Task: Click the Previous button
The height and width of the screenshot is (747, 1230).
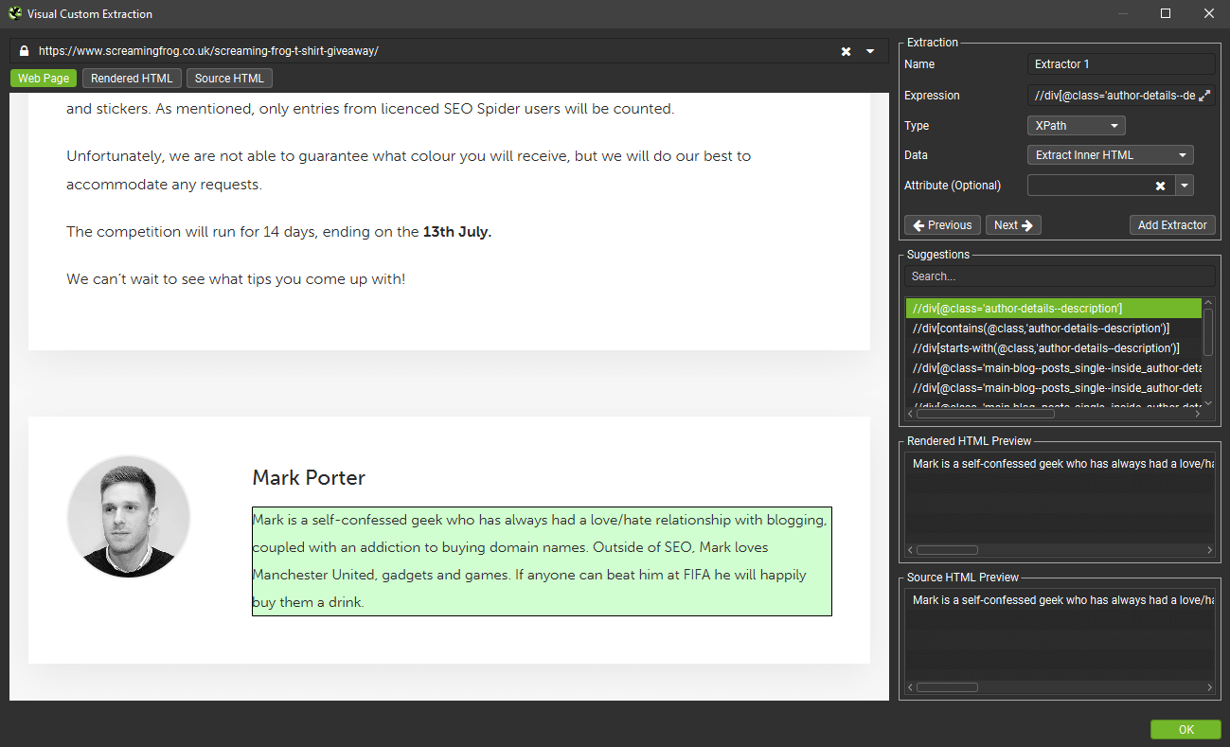Action: (942, 225)
